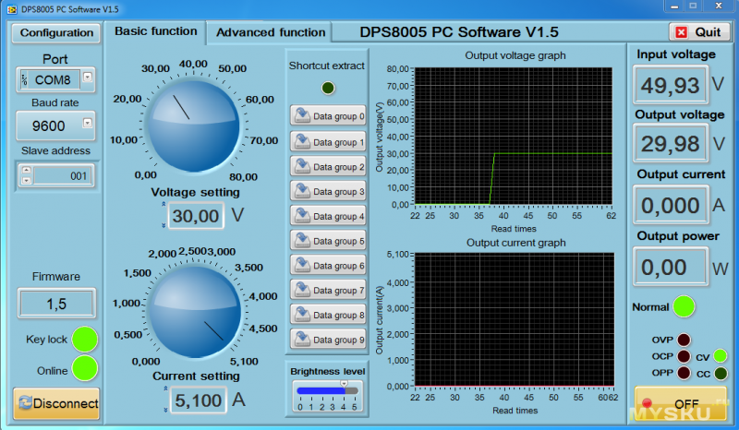Load Data group 4 preset
Image resolution: width=739 pixels, height=430 pixels.
(x=328, y=216)
